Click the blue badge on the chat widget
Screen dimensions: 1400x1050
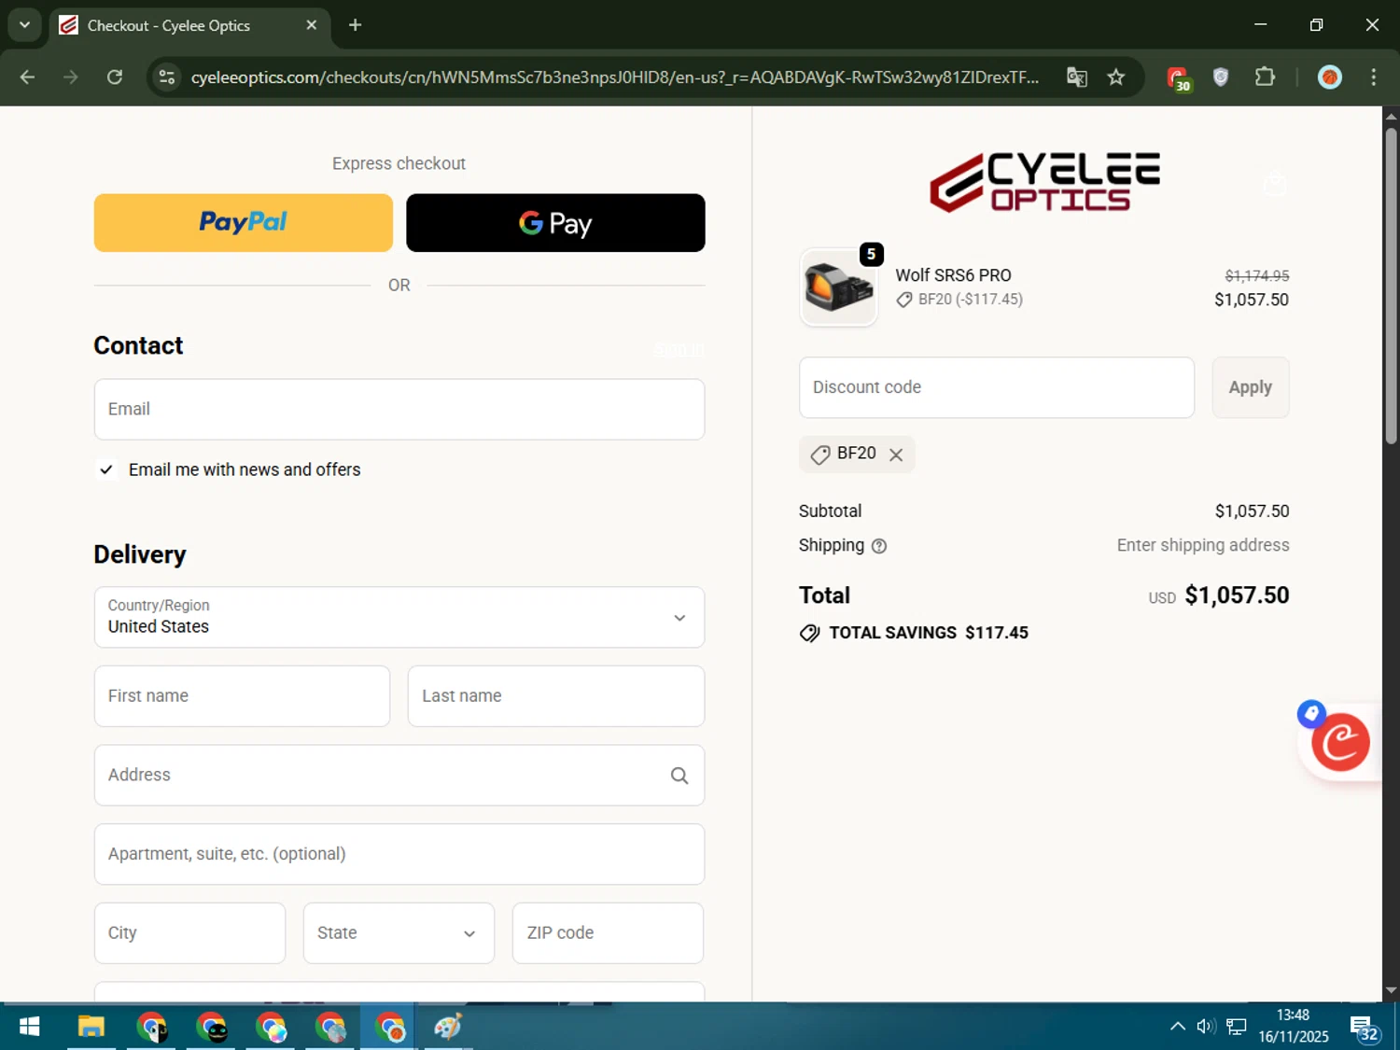click(1311, 714)
